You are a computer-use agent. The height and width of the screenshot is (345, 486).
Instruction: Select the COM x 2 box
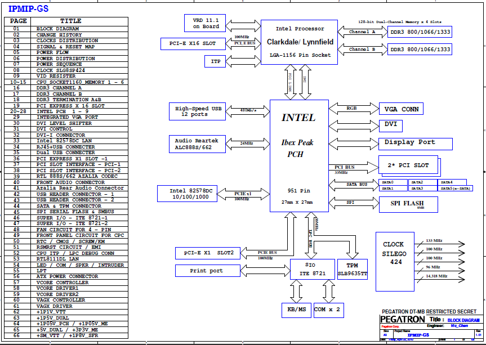point(328,310)
